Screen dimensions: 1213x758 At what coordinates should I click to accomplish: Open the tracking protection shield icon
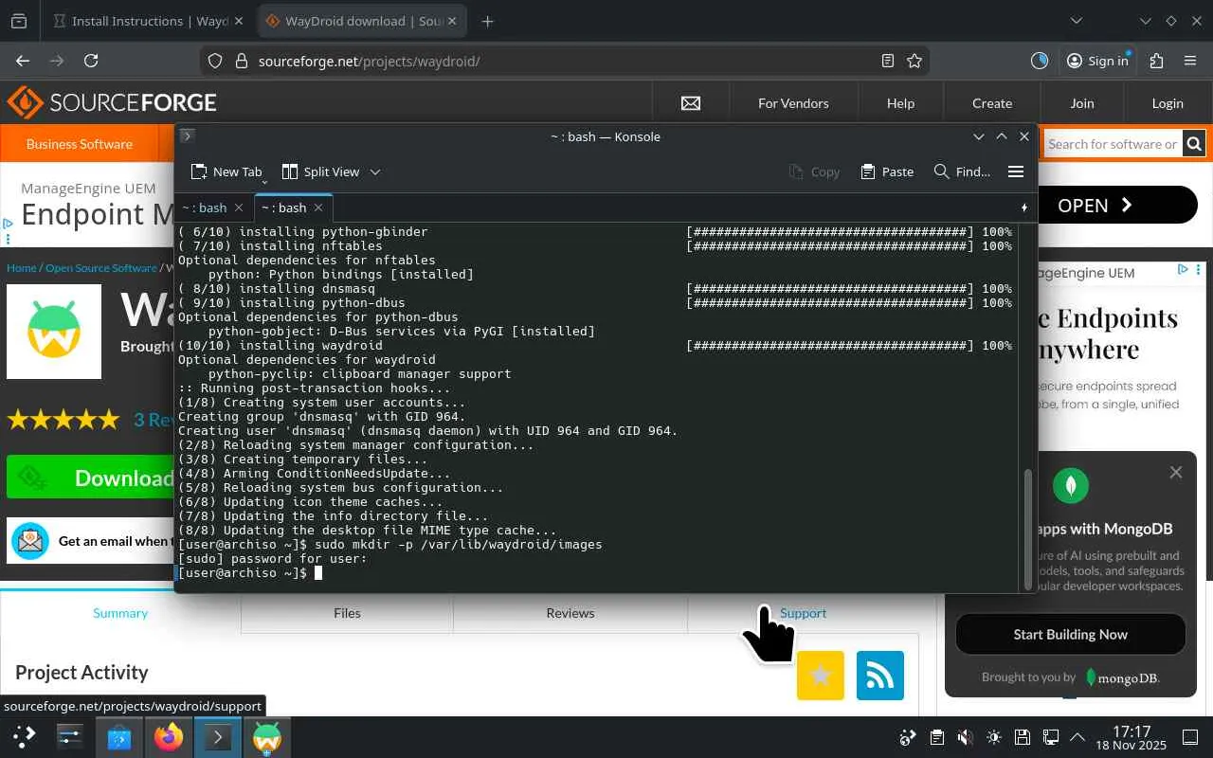coord(215,61)
